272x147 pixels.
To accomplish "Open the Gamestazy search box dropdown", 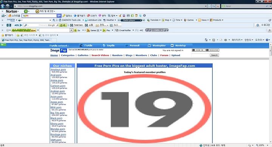I will tap(71, 30).
